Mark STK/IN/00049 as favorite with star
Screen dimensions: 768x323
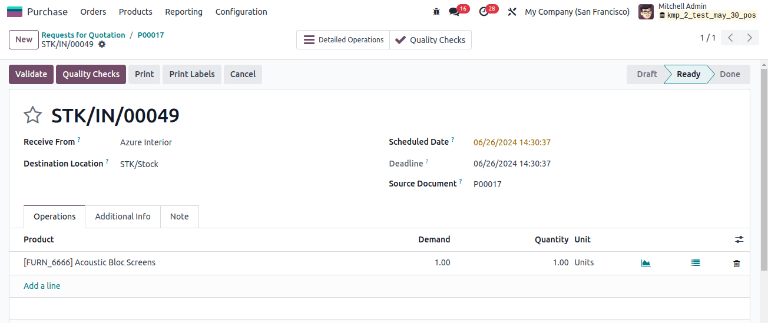point(32,115)
